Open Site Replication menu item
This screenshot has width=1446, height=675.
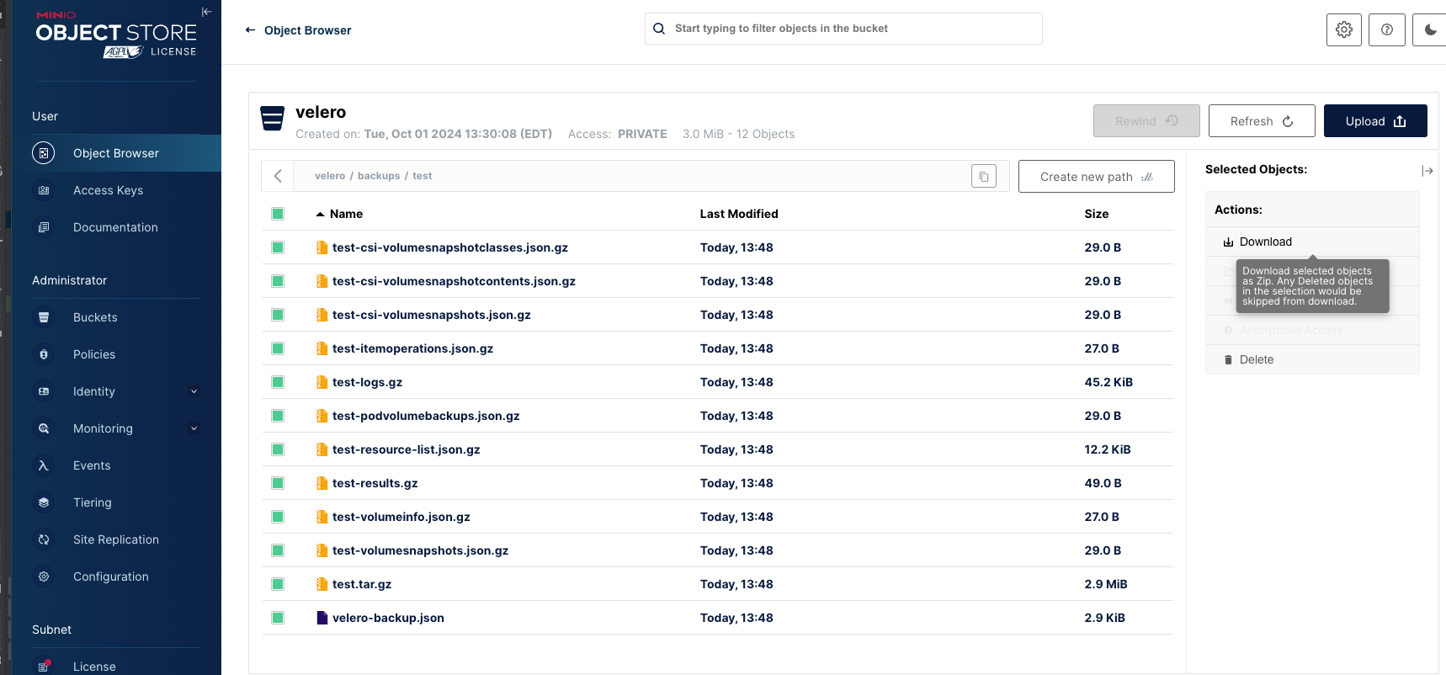[116, 539]
